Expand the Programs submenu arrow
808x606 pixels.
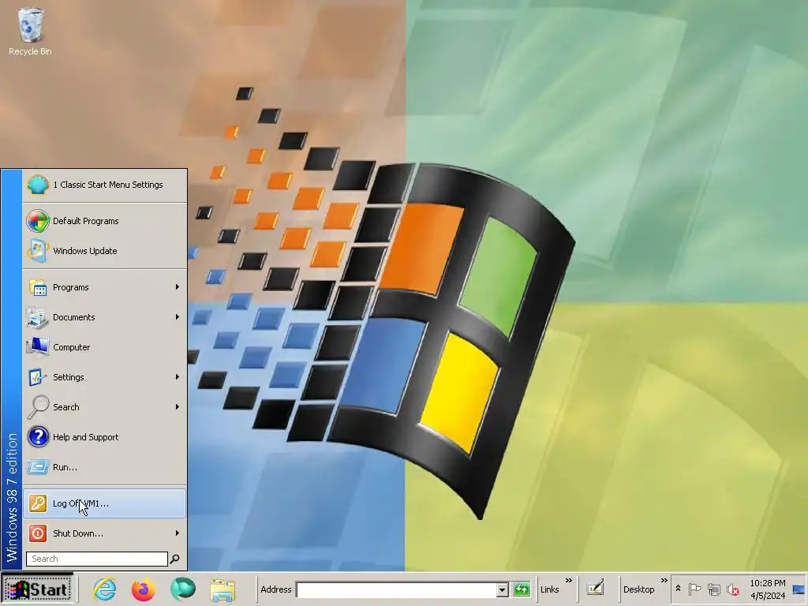point(178,287)
